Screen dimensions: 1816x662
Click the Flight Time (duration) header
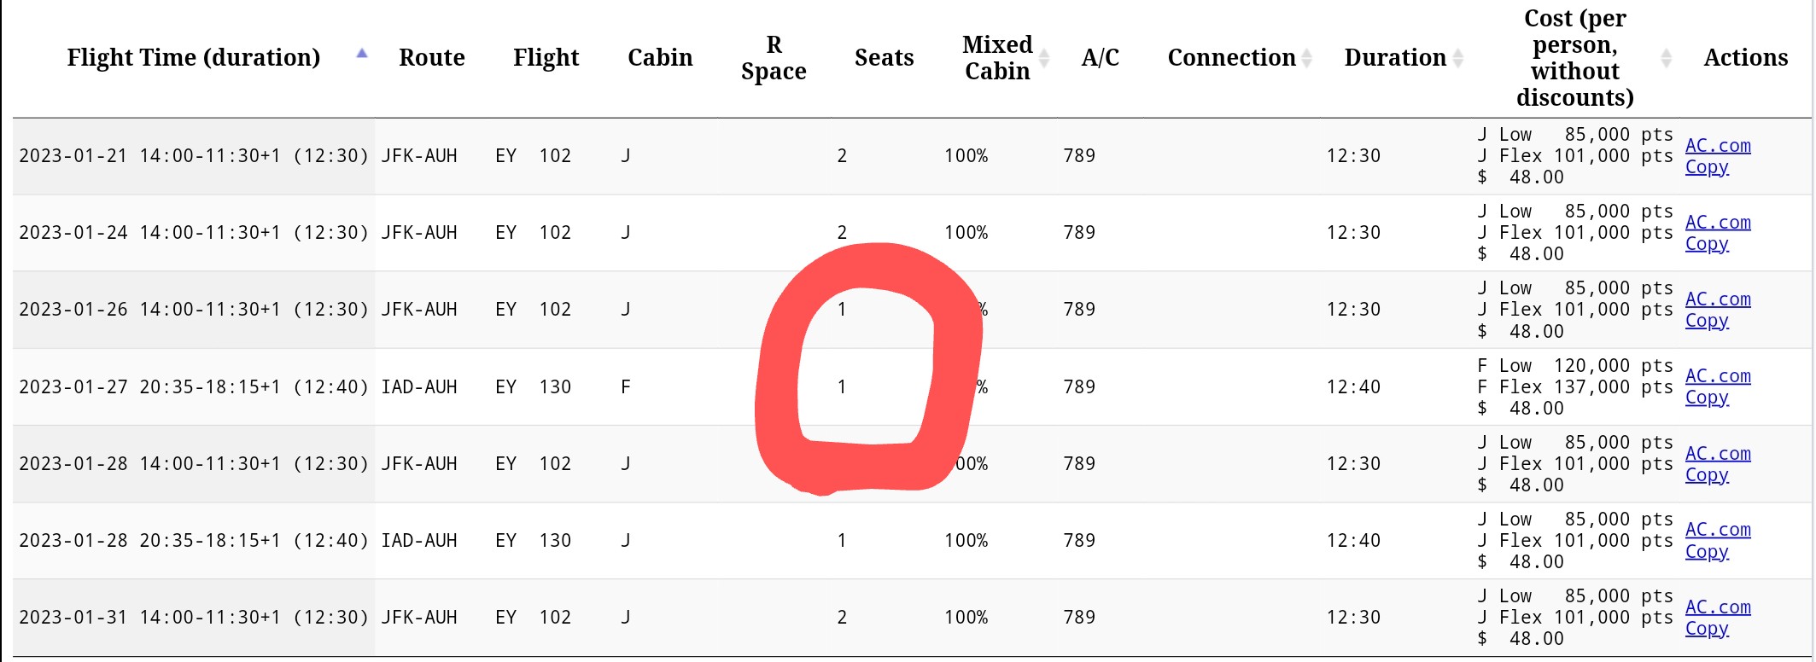click(194, 58)
